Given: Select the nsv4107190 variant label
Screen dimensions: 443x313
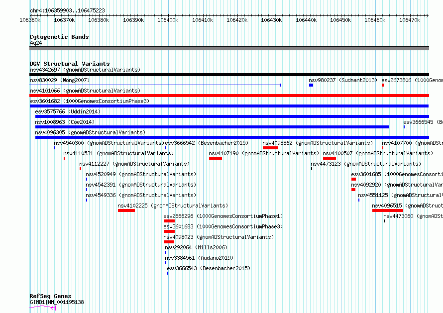Looking at the screenshot, I should 264,153.
